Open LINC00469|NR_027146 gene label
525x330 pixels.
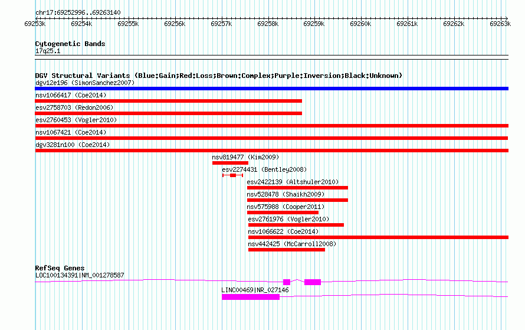pyautogui.click(x=255, y=290)
